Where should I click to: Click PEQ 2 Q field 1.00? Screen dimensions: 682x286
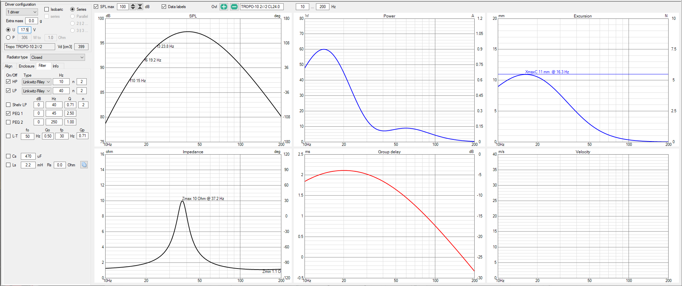pos(70,122)
